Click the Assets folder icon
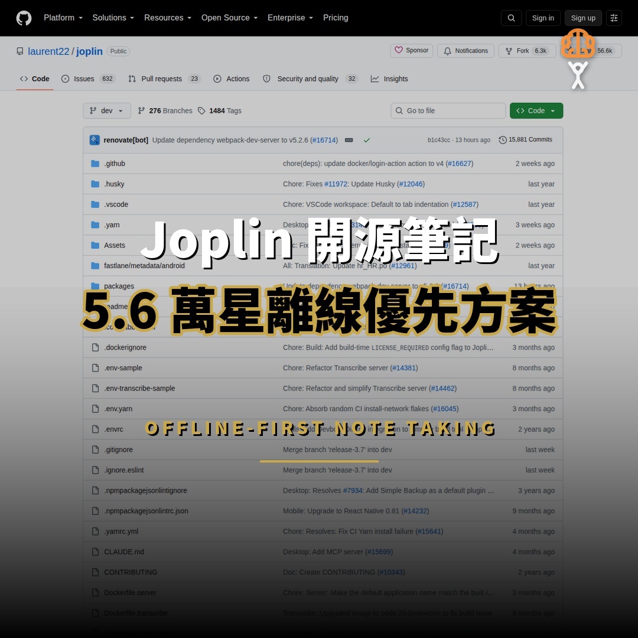Viewport: 638px width, 638px height. pos(95,245)
